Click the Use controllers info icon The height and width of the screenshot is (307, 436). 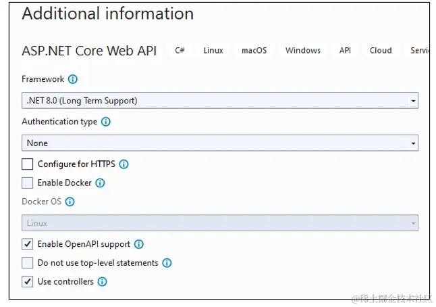click(102, 282)
